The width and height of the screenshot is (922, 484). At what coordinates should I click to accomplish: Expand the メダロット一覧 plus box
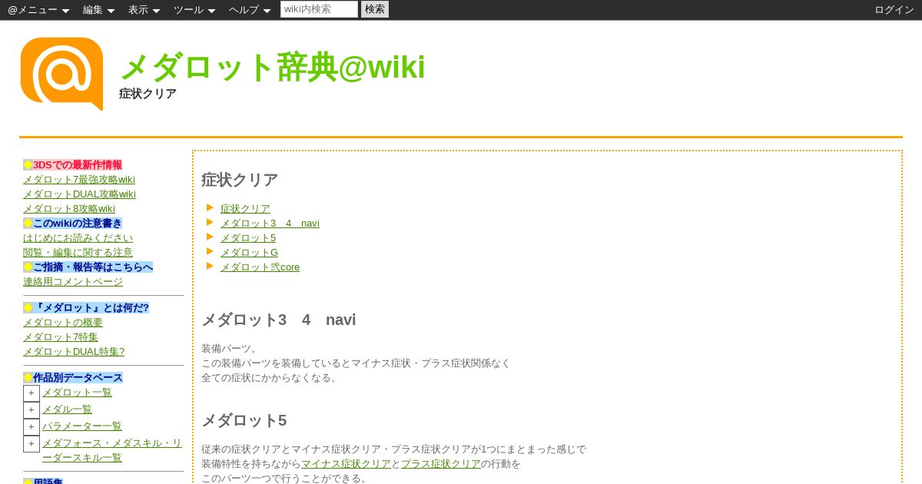pyautogui.click(x=32, y=393)
